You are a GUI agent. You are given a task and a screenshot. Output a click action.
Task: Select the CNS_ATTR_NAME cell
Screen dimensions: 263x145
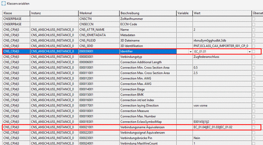pos(99,29)
